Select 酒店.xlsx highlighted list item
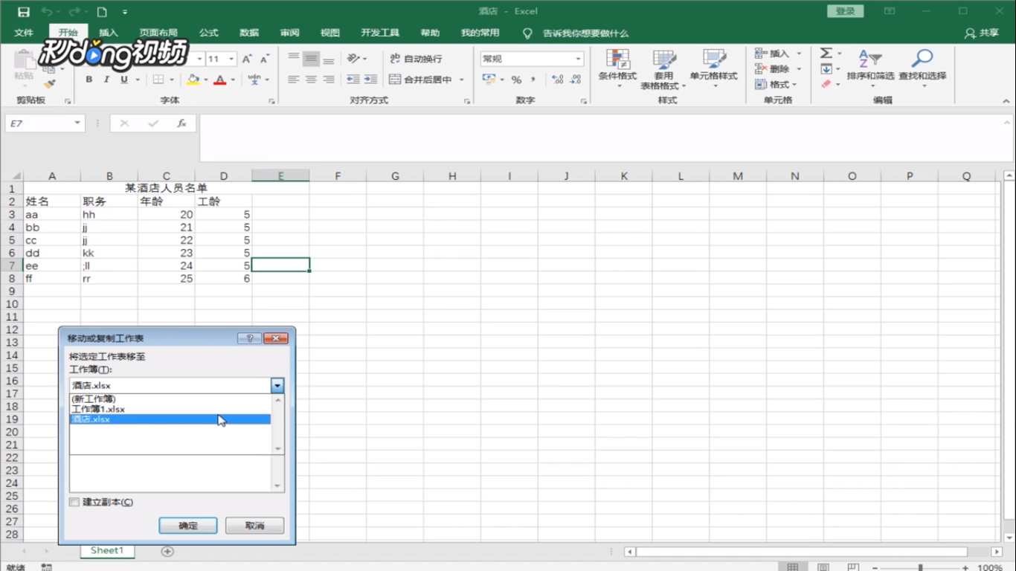Viewport: 1016px width, 571px height. pyautogui.click(x=170, y=419)
